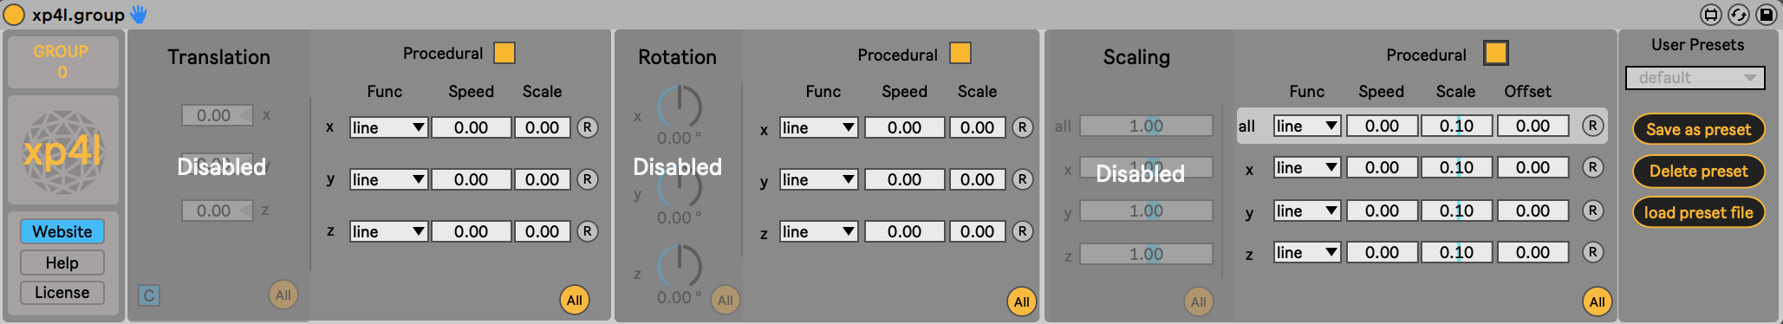Click the xp4l logo image
Viewport: 1783px width, 324px height.
click(62, 152)
